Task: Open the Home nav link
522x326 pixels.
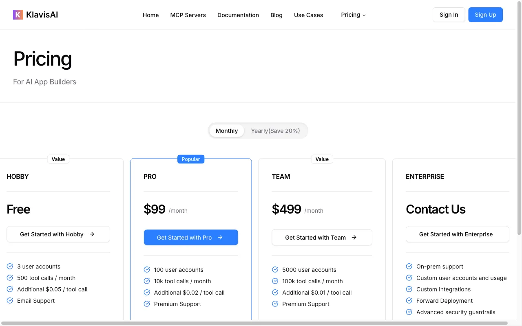Action: point(150,15)
